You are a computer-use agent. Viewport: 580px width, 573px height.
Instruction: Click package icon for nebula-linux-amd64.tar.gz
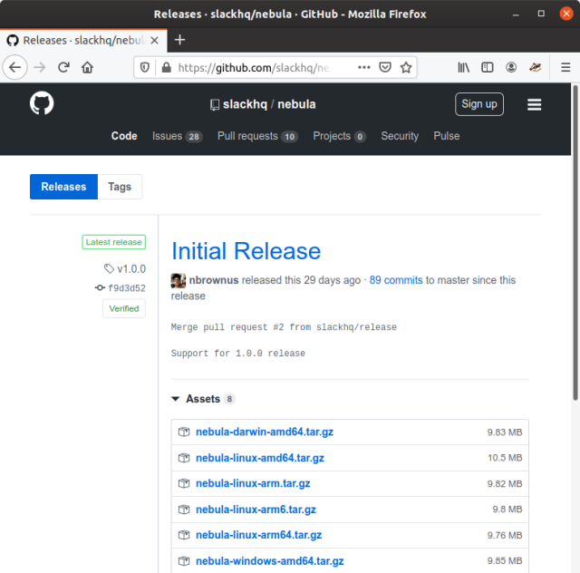tap(184, 458)
